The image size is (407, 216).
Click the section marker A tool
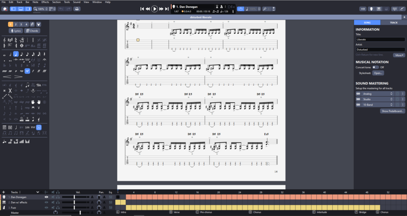(x=39, y=127)
